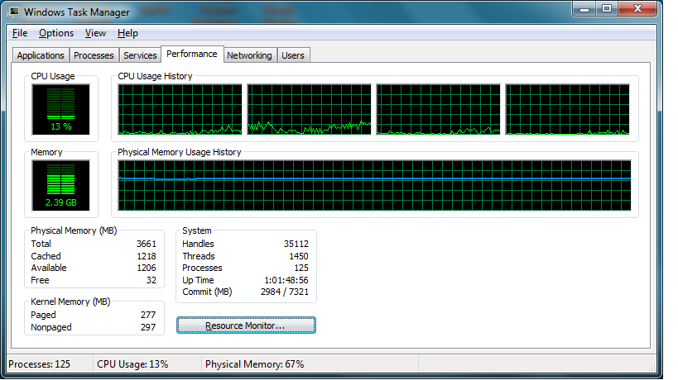Click the Memory 2.39 GB gauge
The width and height of the screenshot is (678, 380).
click(x=61, y=186)
